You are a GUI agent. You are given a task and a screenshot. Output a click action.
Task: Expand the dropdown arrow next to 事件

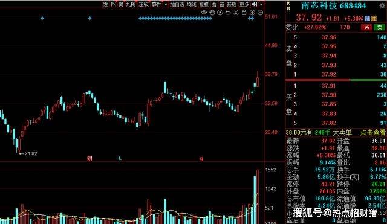coord(166,4)
